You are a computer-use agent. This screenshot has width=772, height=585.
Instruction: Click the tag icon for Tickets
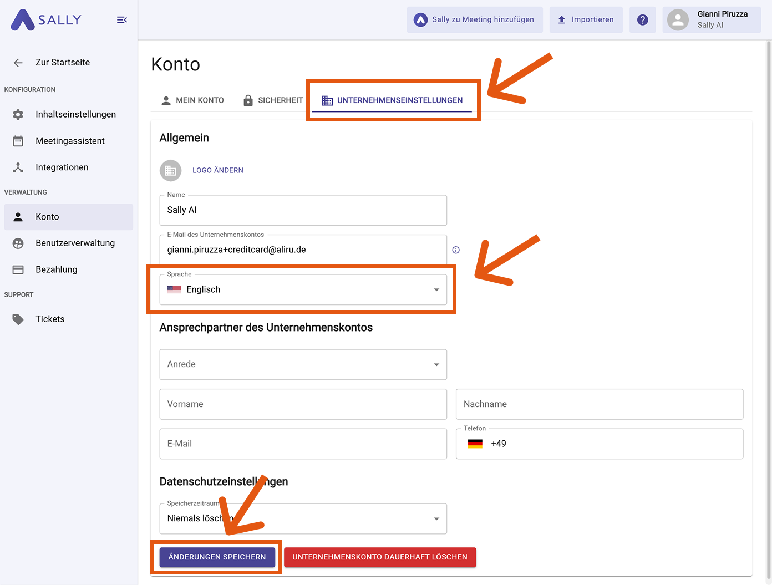pyautogui.click(x=18, y=319)
